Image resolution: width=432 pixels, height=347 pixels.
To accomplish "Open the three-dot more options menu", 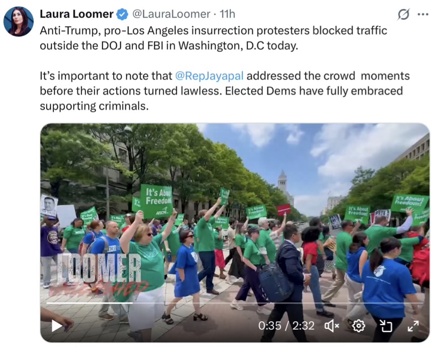I will [423, 15].
